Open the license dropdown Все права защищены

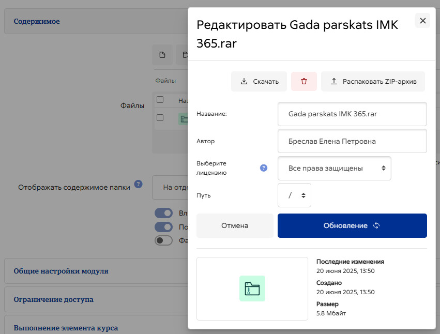pyautogui.click(x=334, y=168)
